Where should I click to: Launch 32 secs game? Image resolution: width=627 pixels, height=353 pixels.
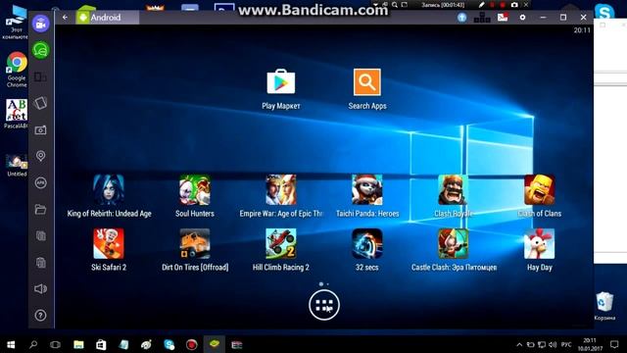coord(367,244)
